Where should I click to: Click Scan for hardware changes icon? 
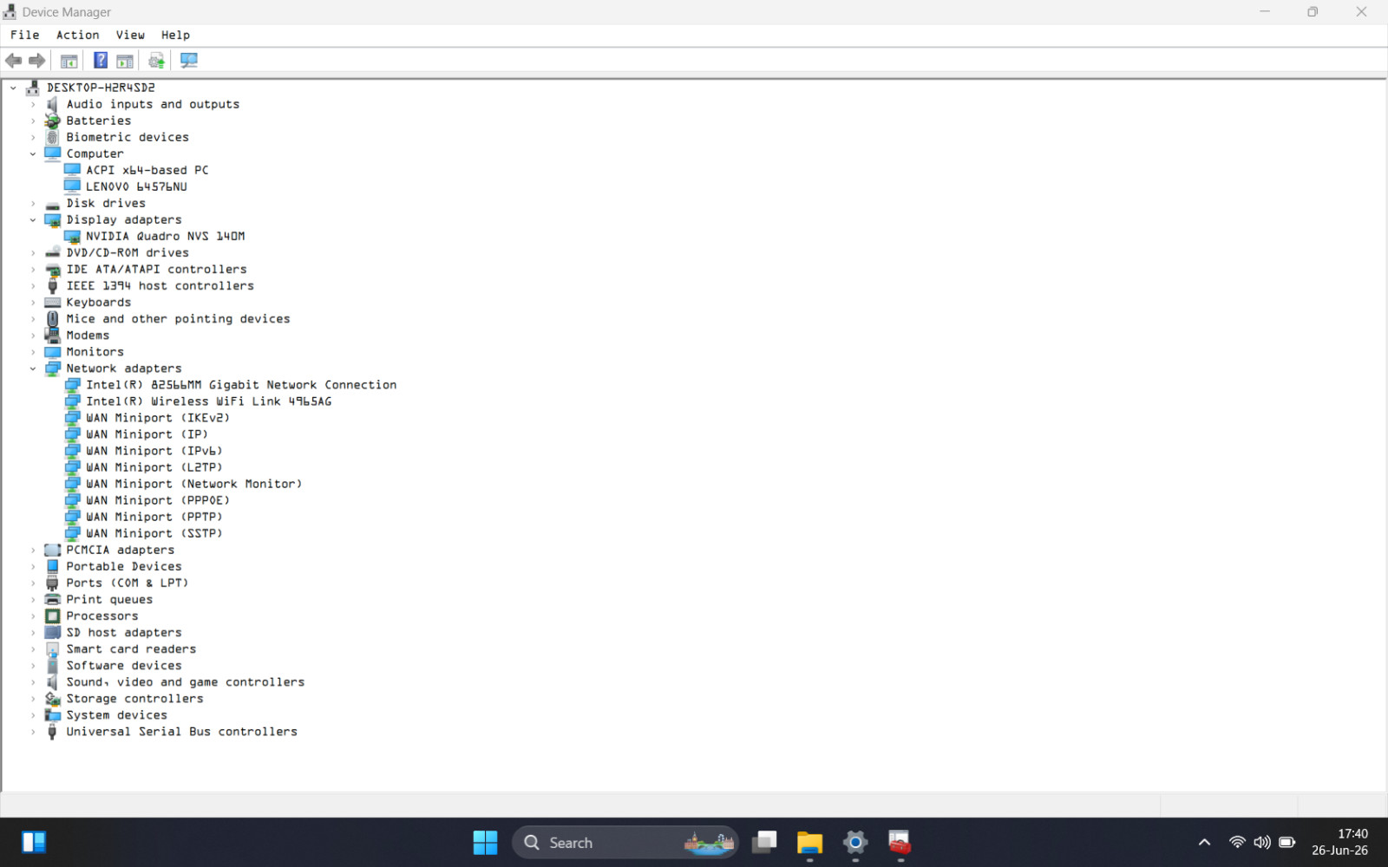[188, 61]
